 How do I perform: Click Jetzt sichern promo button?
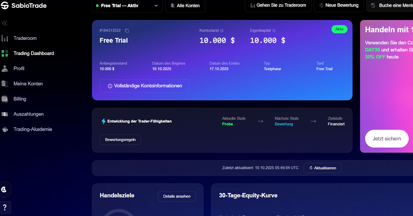(x=386, y=139)
